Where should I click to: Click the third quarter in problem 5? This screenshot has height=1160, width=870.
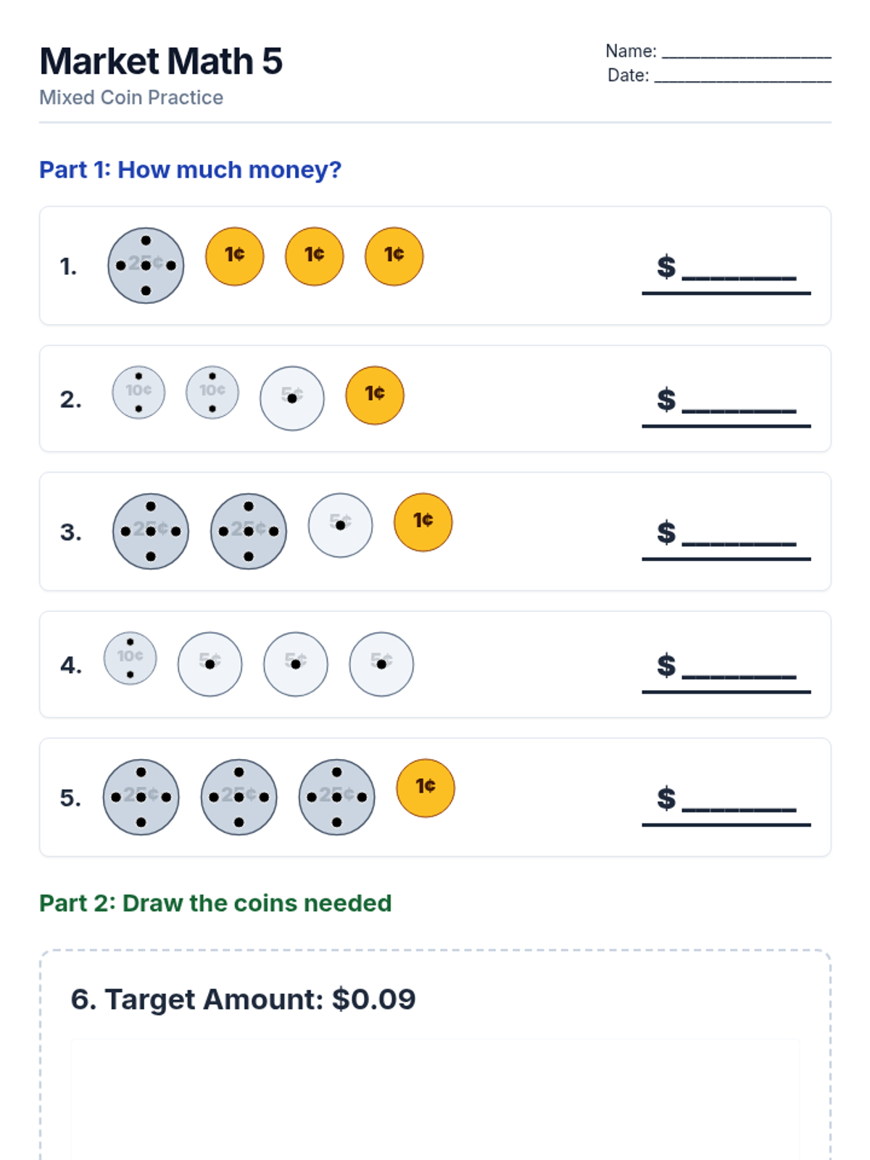tap(336, 797)
